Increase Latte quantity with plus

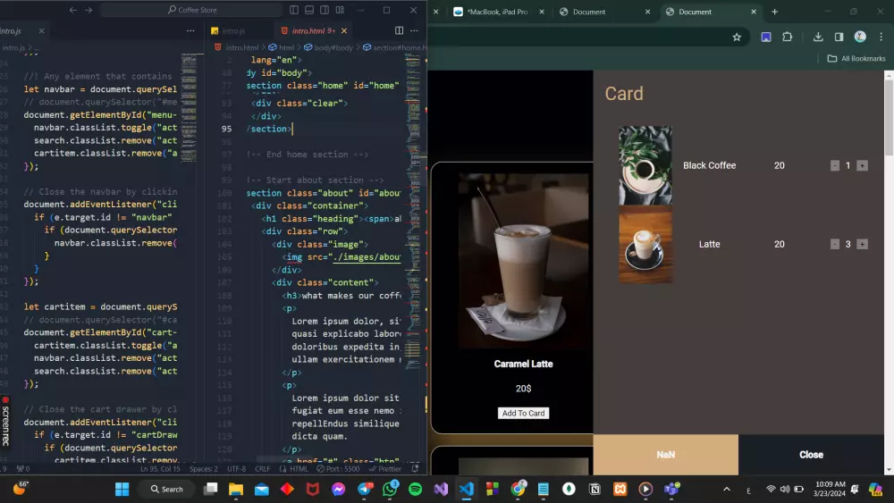(x=862, y=245)
